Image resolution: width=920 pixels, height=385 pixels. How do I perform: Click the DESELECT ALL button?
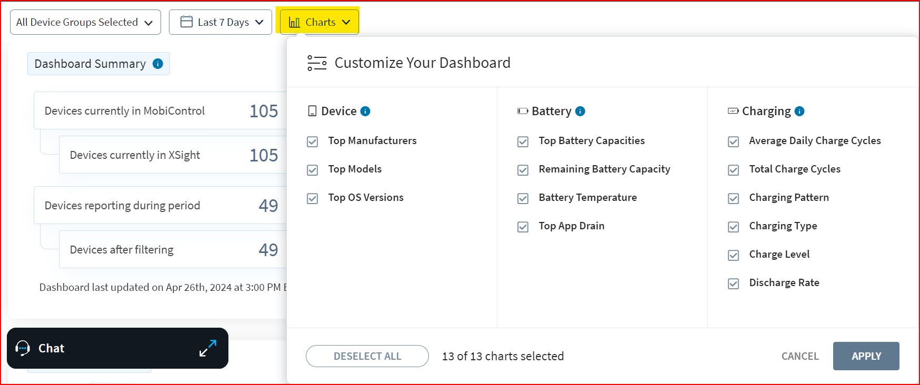(367, 356)
